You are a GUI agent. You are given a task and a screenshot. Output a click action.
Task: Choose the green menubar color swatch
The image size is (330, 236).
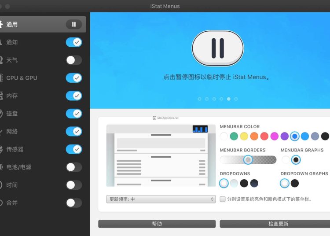234,136
